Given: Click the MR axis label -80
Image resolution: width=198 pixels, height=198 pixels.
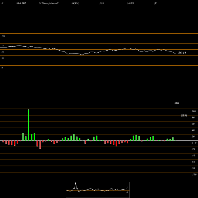Looking at the screenshot, I should click(x=193, y=168).
